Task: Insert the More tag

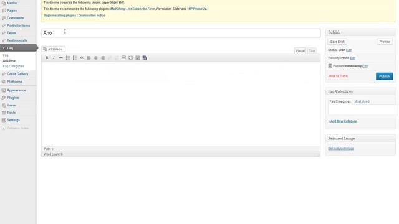Action: 123,58
